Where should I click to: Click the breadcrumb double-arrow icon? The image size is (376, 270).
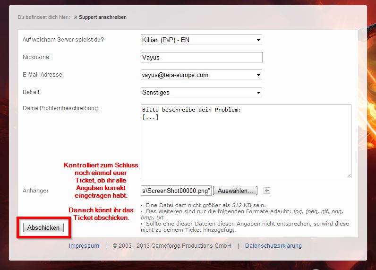coord(76,17)
